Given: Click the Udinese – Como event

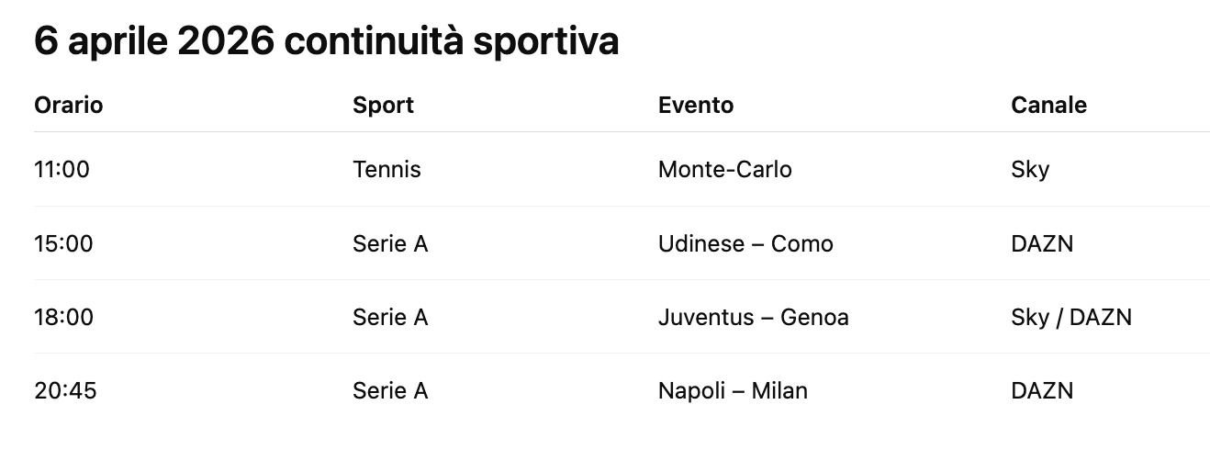Looking at the screenshot, I should pyautogui.click(x=745, y=243).
